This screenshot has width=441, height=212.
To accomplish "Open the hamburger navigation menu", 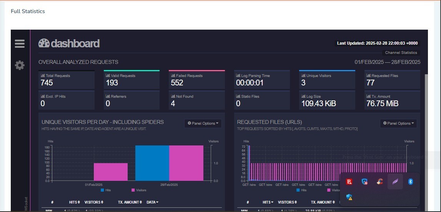I will (20, 43).
